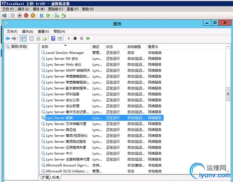This screenshot has width=233, height=182.
Task: Sort by the 状态 column header
Action: pos(115,47)
